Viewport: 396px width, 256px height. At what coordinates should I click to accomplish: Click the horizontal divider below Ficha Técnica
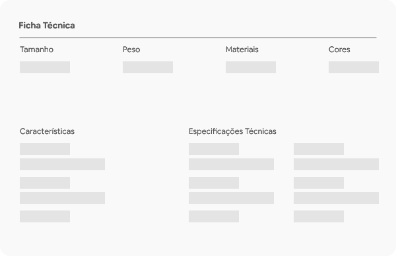(x=198, y=38)
